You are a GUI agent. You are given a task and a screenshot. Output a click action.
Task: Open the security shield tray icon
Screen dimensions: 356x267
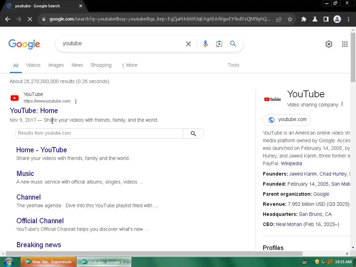pos(317,262)
